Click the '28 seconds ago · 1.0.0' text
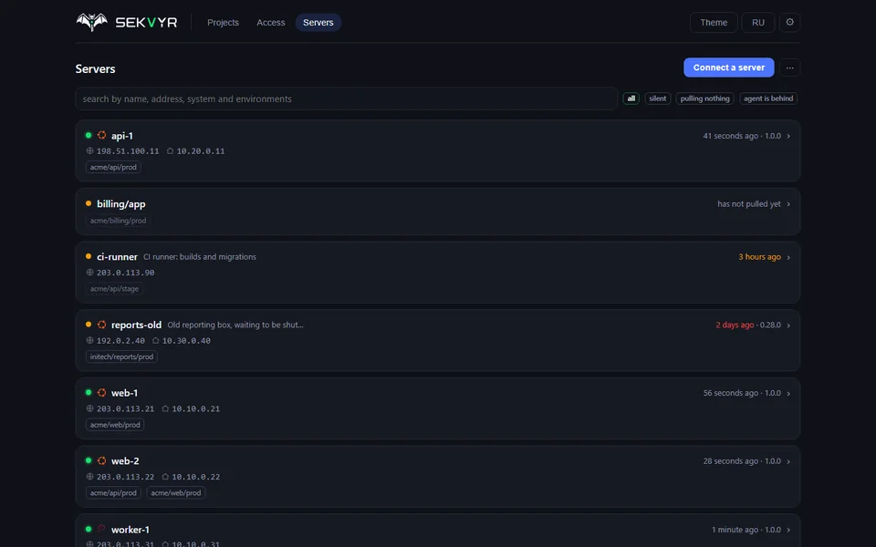 point(742,461)
